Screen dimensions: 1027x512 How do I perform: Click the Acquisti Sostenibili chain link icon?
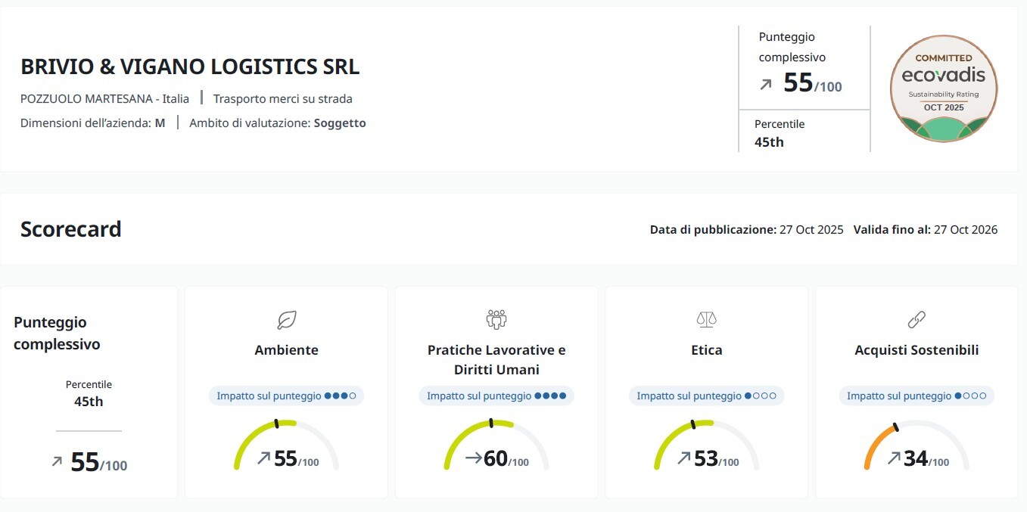(x=917, y=320)
